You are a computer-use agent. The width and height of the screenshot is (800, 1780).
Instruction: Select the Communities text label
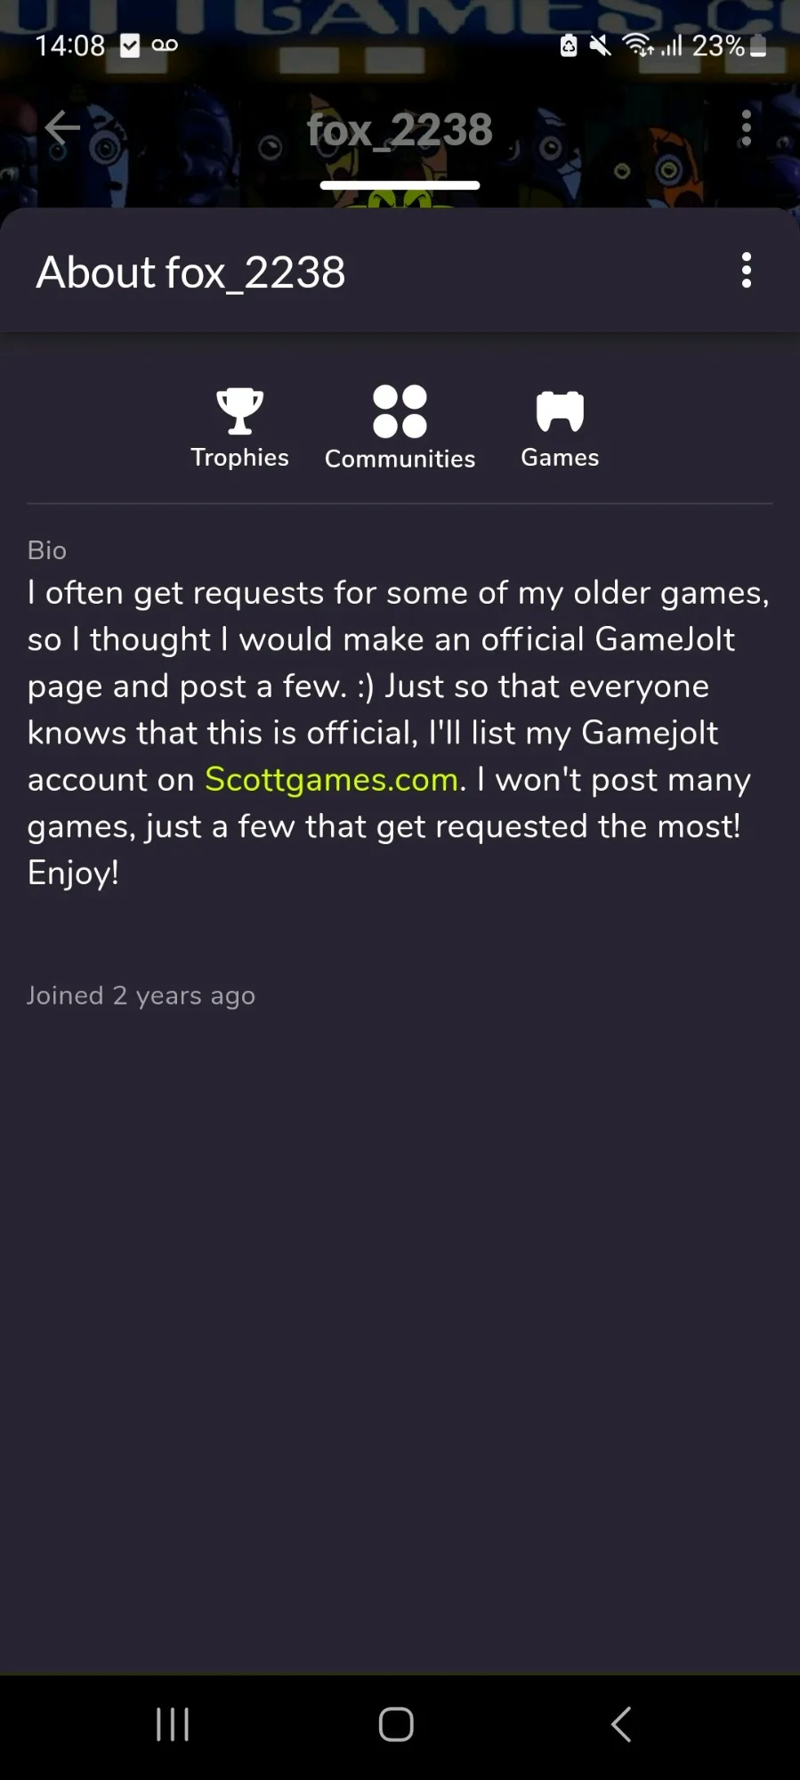400,459
